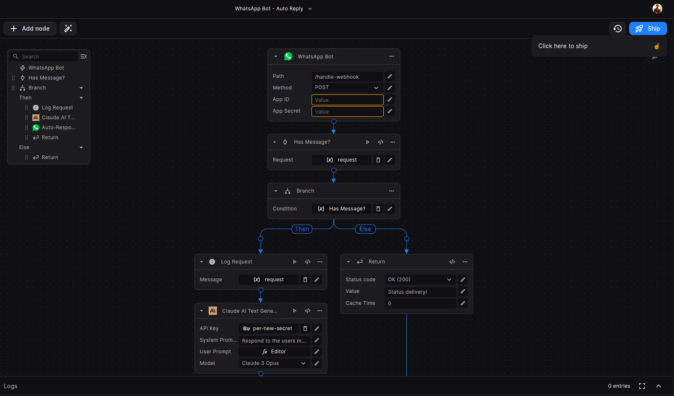Collapse the WhatsApp Bot node card
Image resolution: width=674 pixels, height=396 pixels.
pos(276,56)
